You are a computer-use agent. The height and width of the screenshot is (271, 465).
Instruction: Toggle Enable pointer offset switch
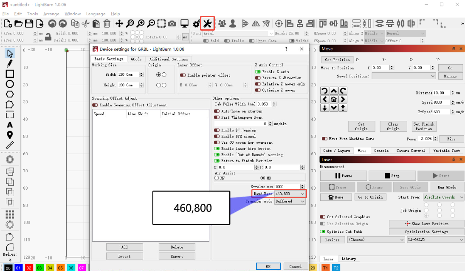click(x=183, y=75)
